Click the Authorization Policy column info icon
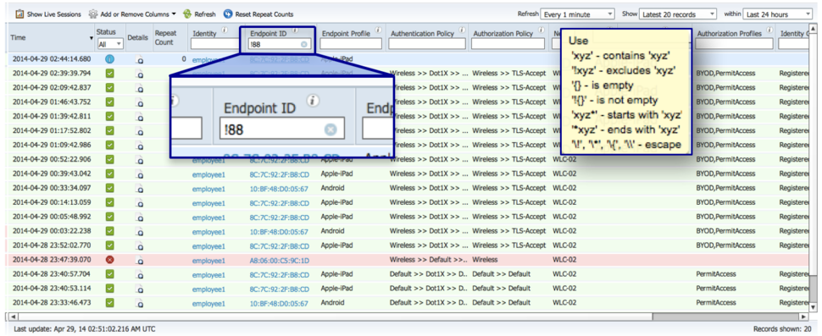Screen dimensions: 822x336 (540, 30)
